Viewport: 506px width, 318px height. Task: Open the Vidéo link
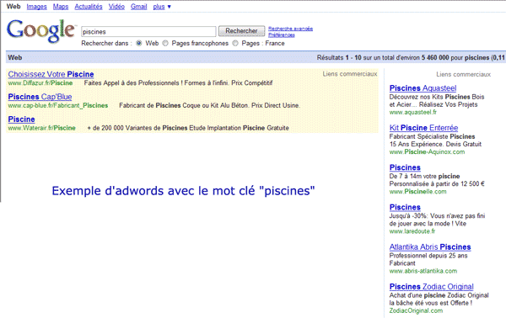click(116, 7)
